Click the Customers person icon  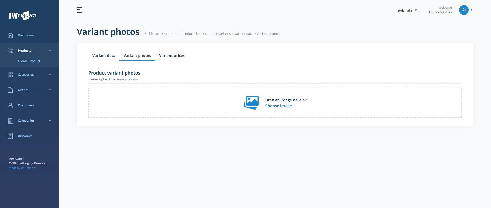pos(10,105)
